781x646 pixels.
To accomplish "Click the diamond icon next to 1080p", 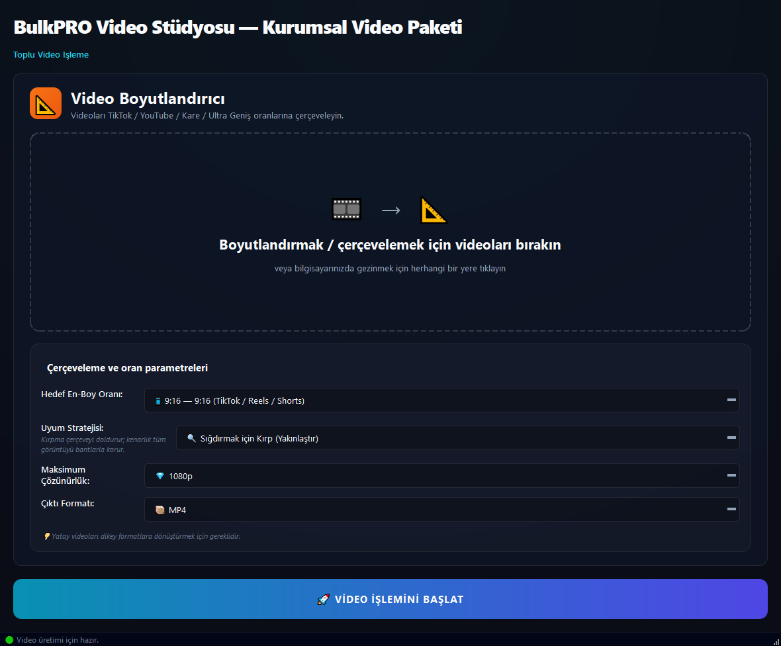I will [160, 476].
